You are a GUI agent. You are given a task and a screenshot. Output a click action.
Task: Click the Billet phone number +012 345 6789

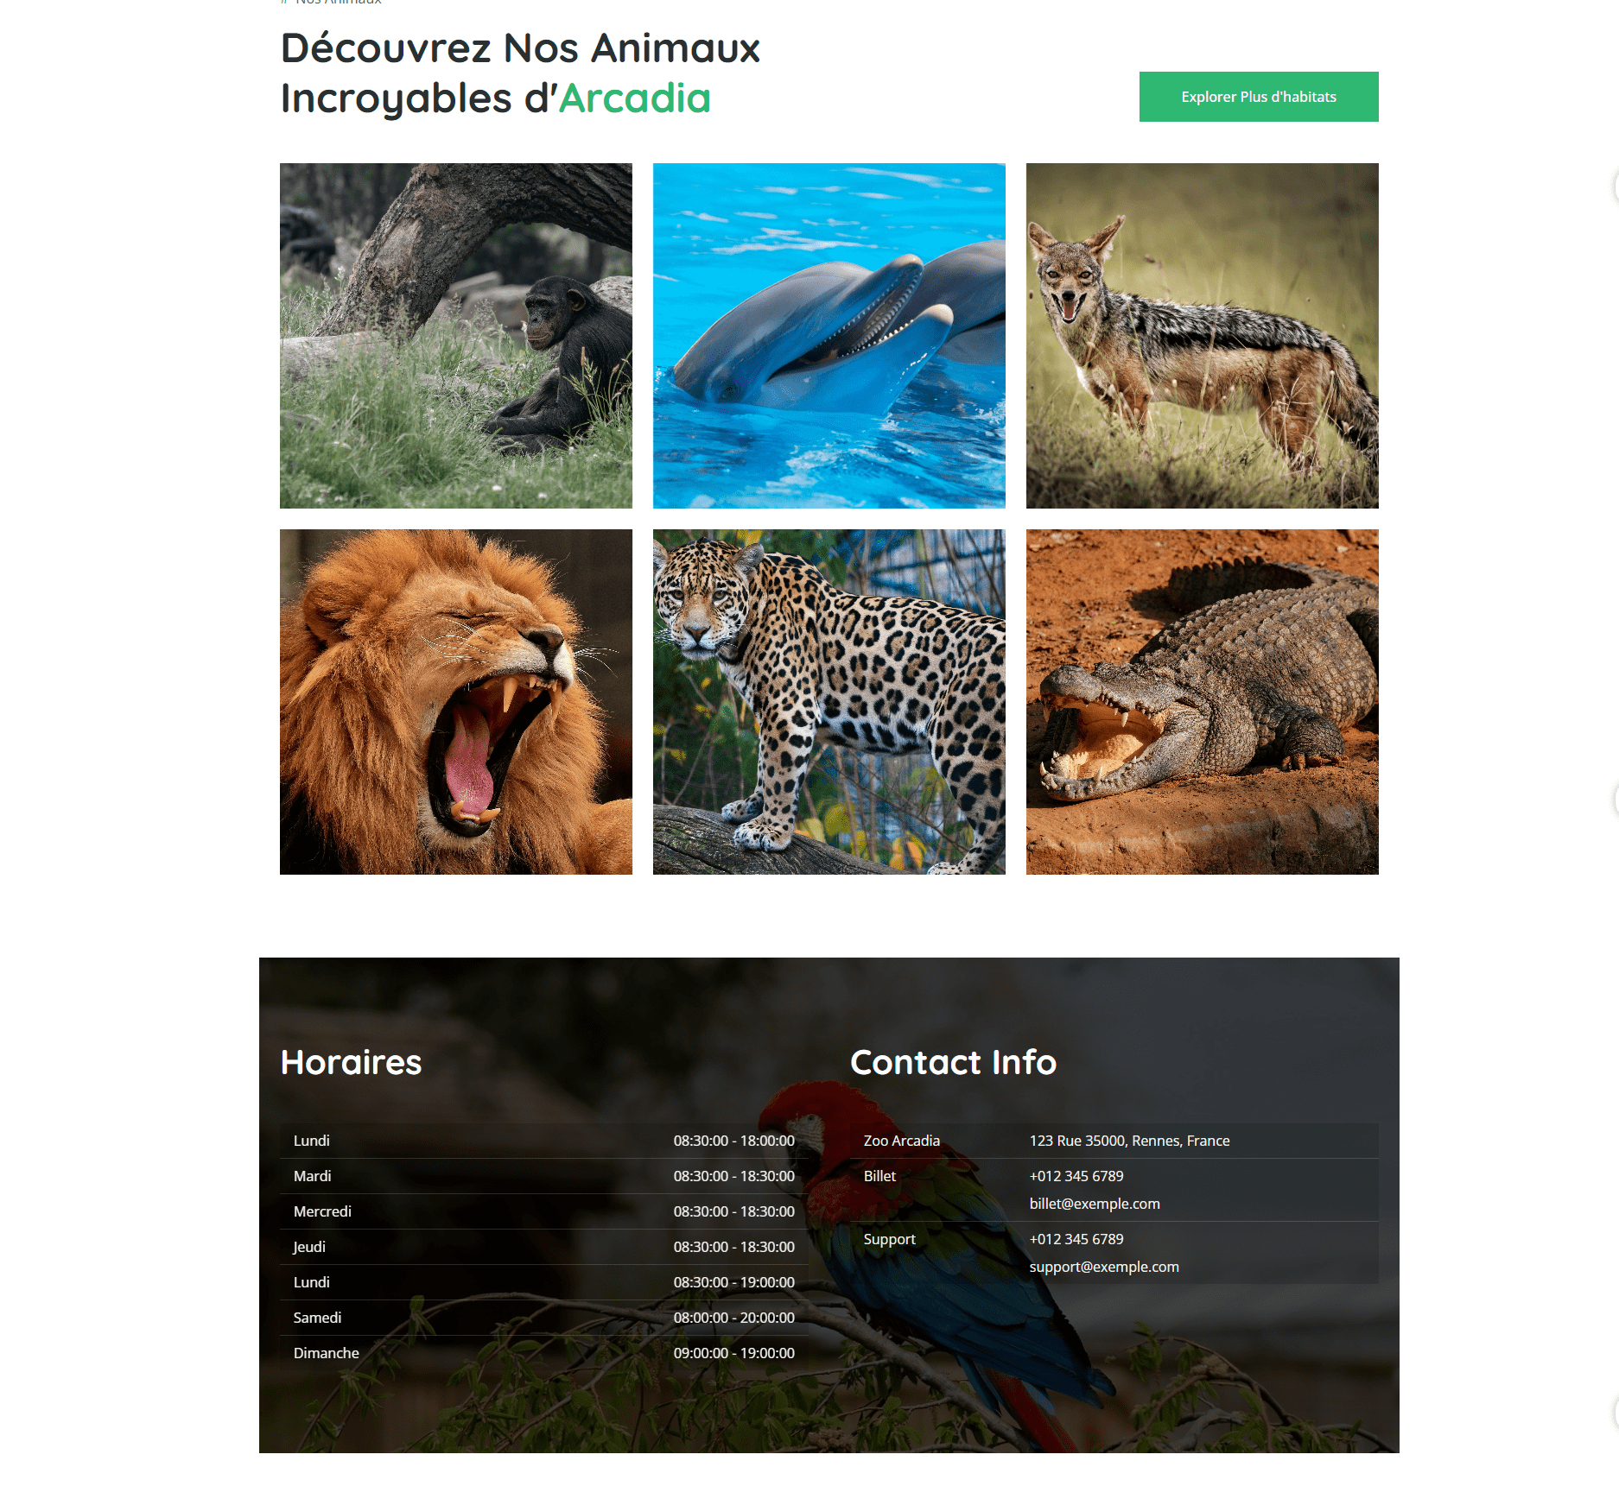coord(1076,1176)
